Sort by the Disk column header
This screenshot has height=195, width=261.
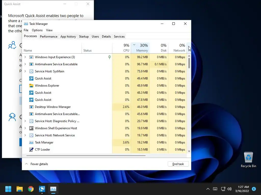click(x=159, y=48)
